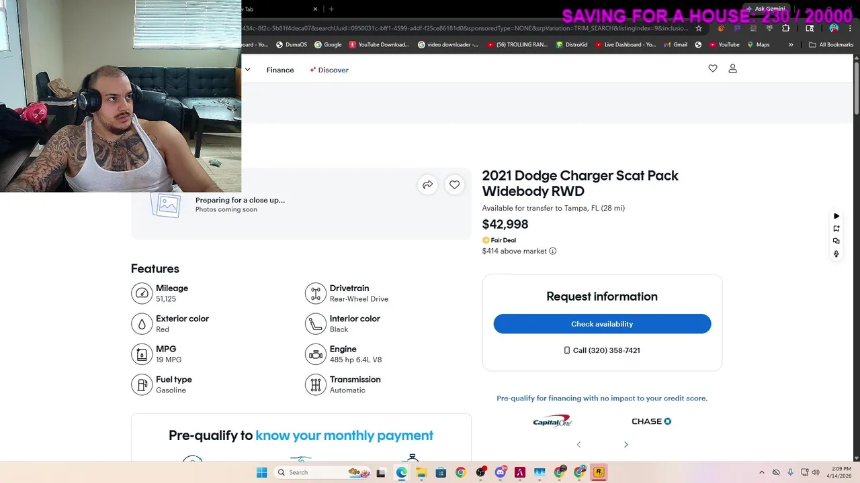Click the microphone icon on right side panel
The height and width of the screenshot is (483, 860).
836,254
